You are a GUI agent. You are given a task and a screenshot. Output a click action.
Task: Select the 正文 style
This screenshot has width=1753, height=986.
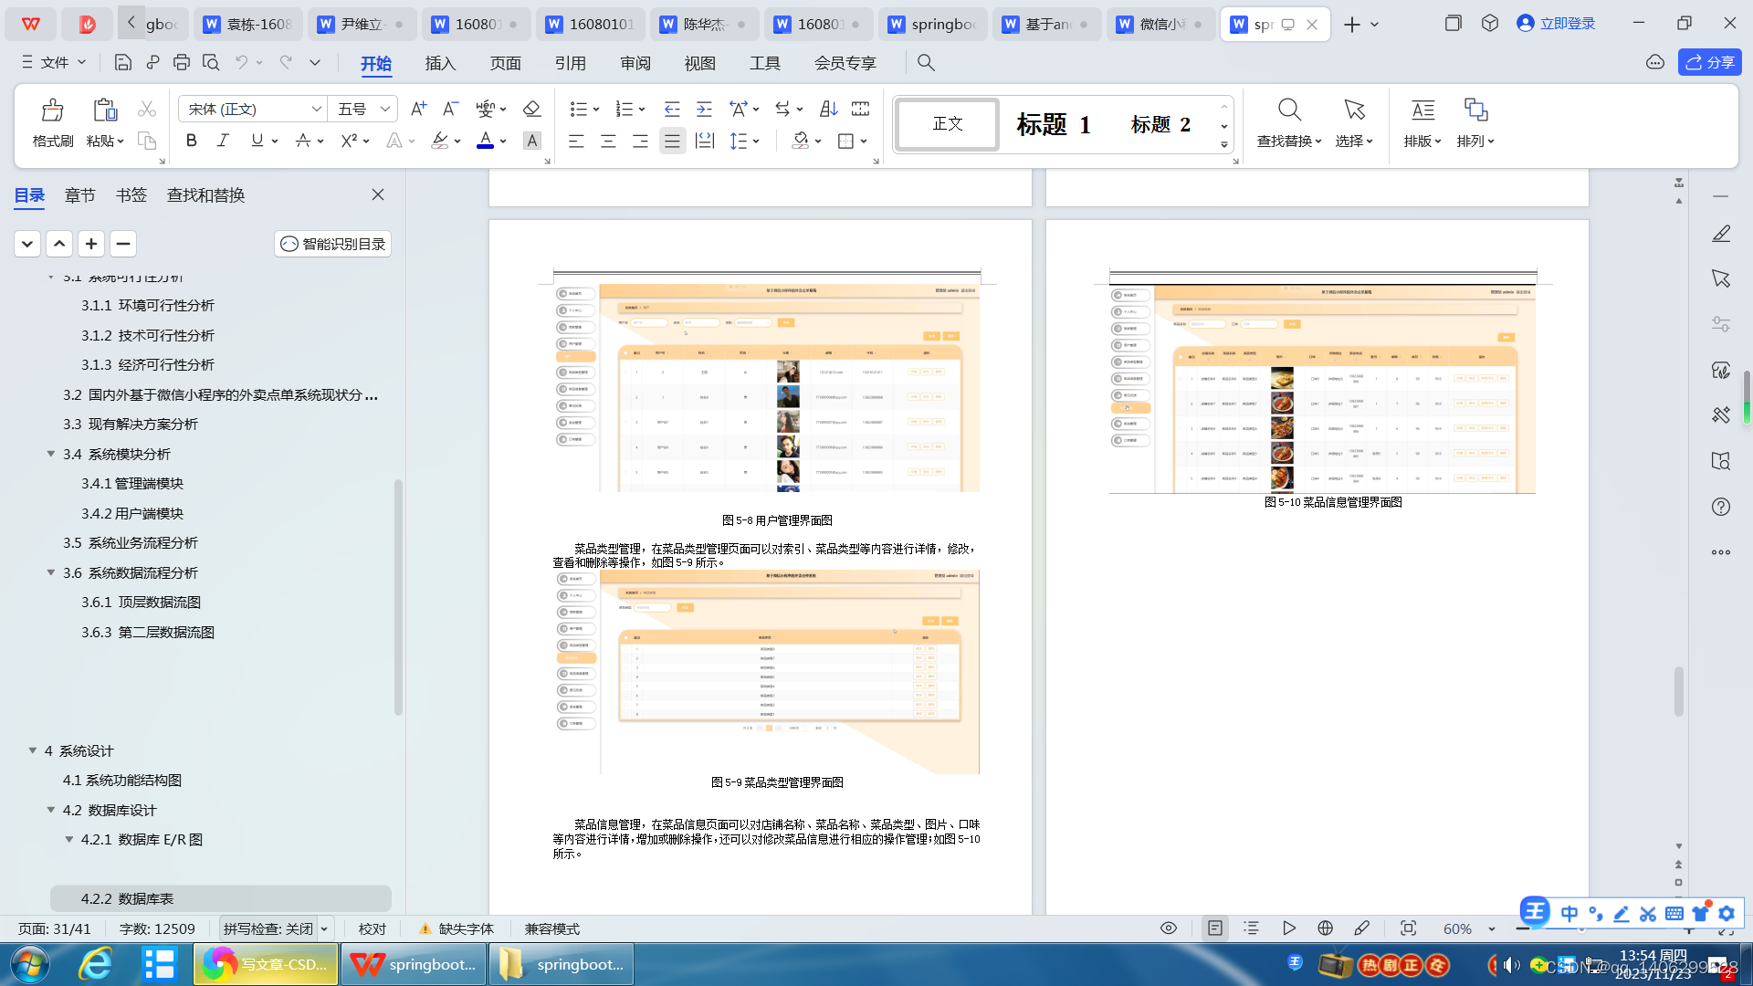948,124
